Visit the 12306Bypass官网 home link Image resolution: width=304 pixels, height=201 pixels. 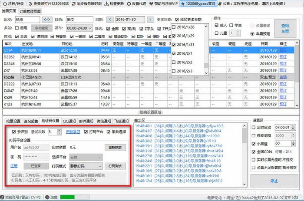[198, 3]
